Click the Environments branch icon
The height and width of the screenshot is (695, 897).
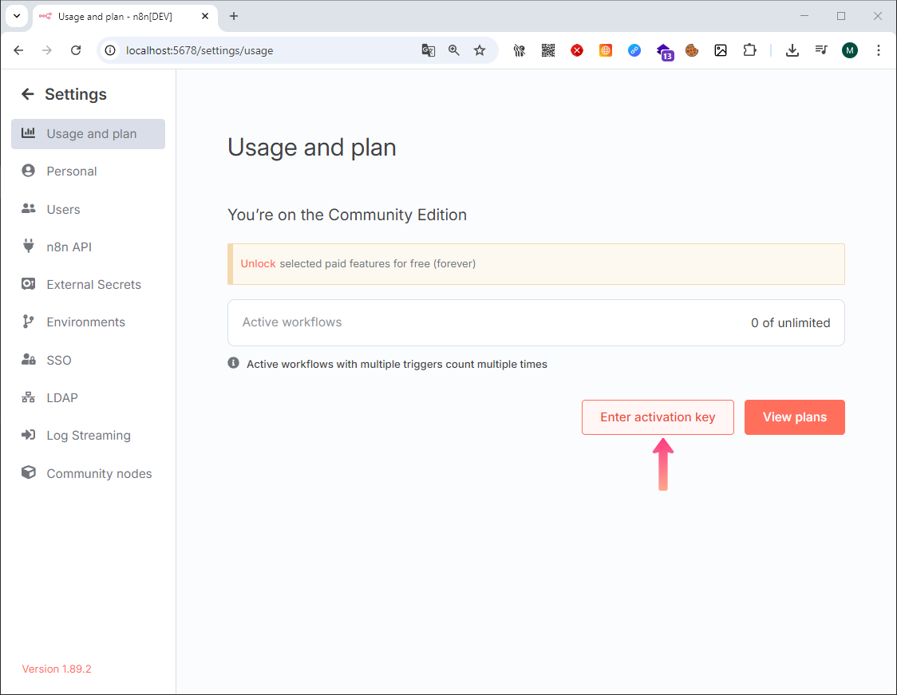(x=29, y=322)
